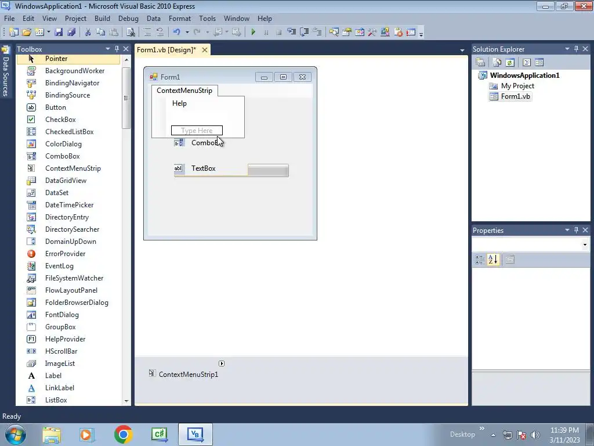Click the Save floppy disk icon

(x=59, y=33)
